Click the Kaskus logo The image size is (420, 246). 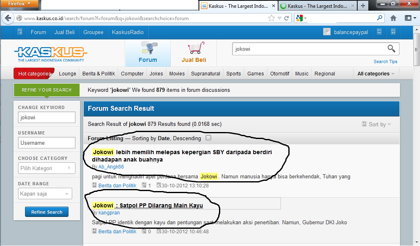click(50, 53)
